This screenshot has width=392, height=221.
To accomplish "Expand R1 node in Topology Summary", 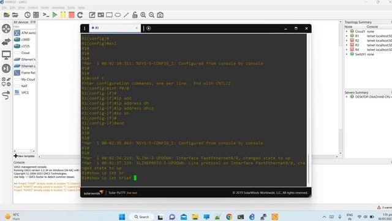I will [347, 36].
